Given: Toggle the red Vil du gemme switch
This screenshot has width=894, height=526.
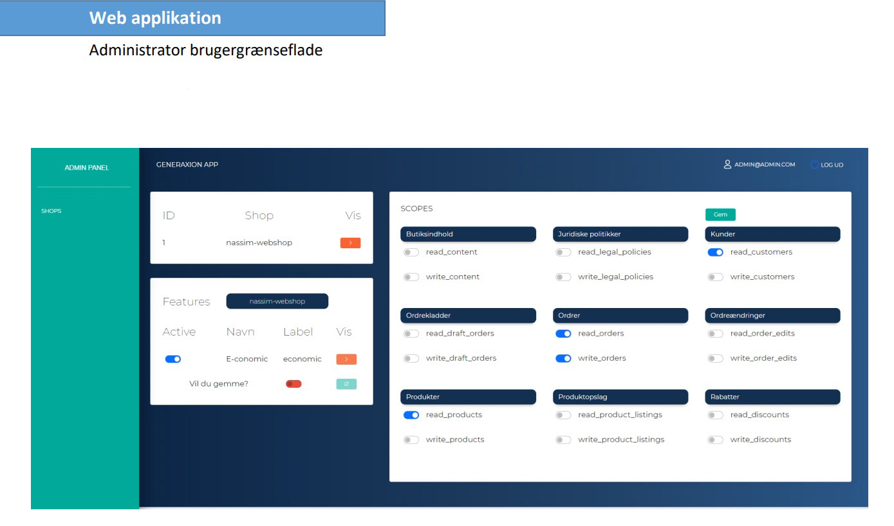Looking at the screenshot, I should click(x=293, y=384).
